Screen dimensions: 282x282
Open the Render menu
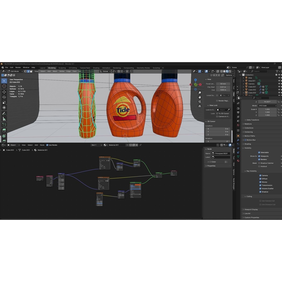point(18,68)
